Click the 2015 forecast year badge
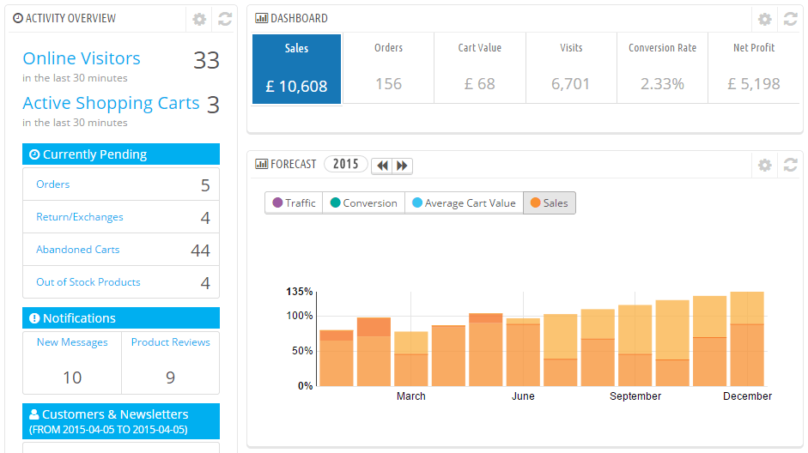Screen dimensions: 808x453 [345, 164]
